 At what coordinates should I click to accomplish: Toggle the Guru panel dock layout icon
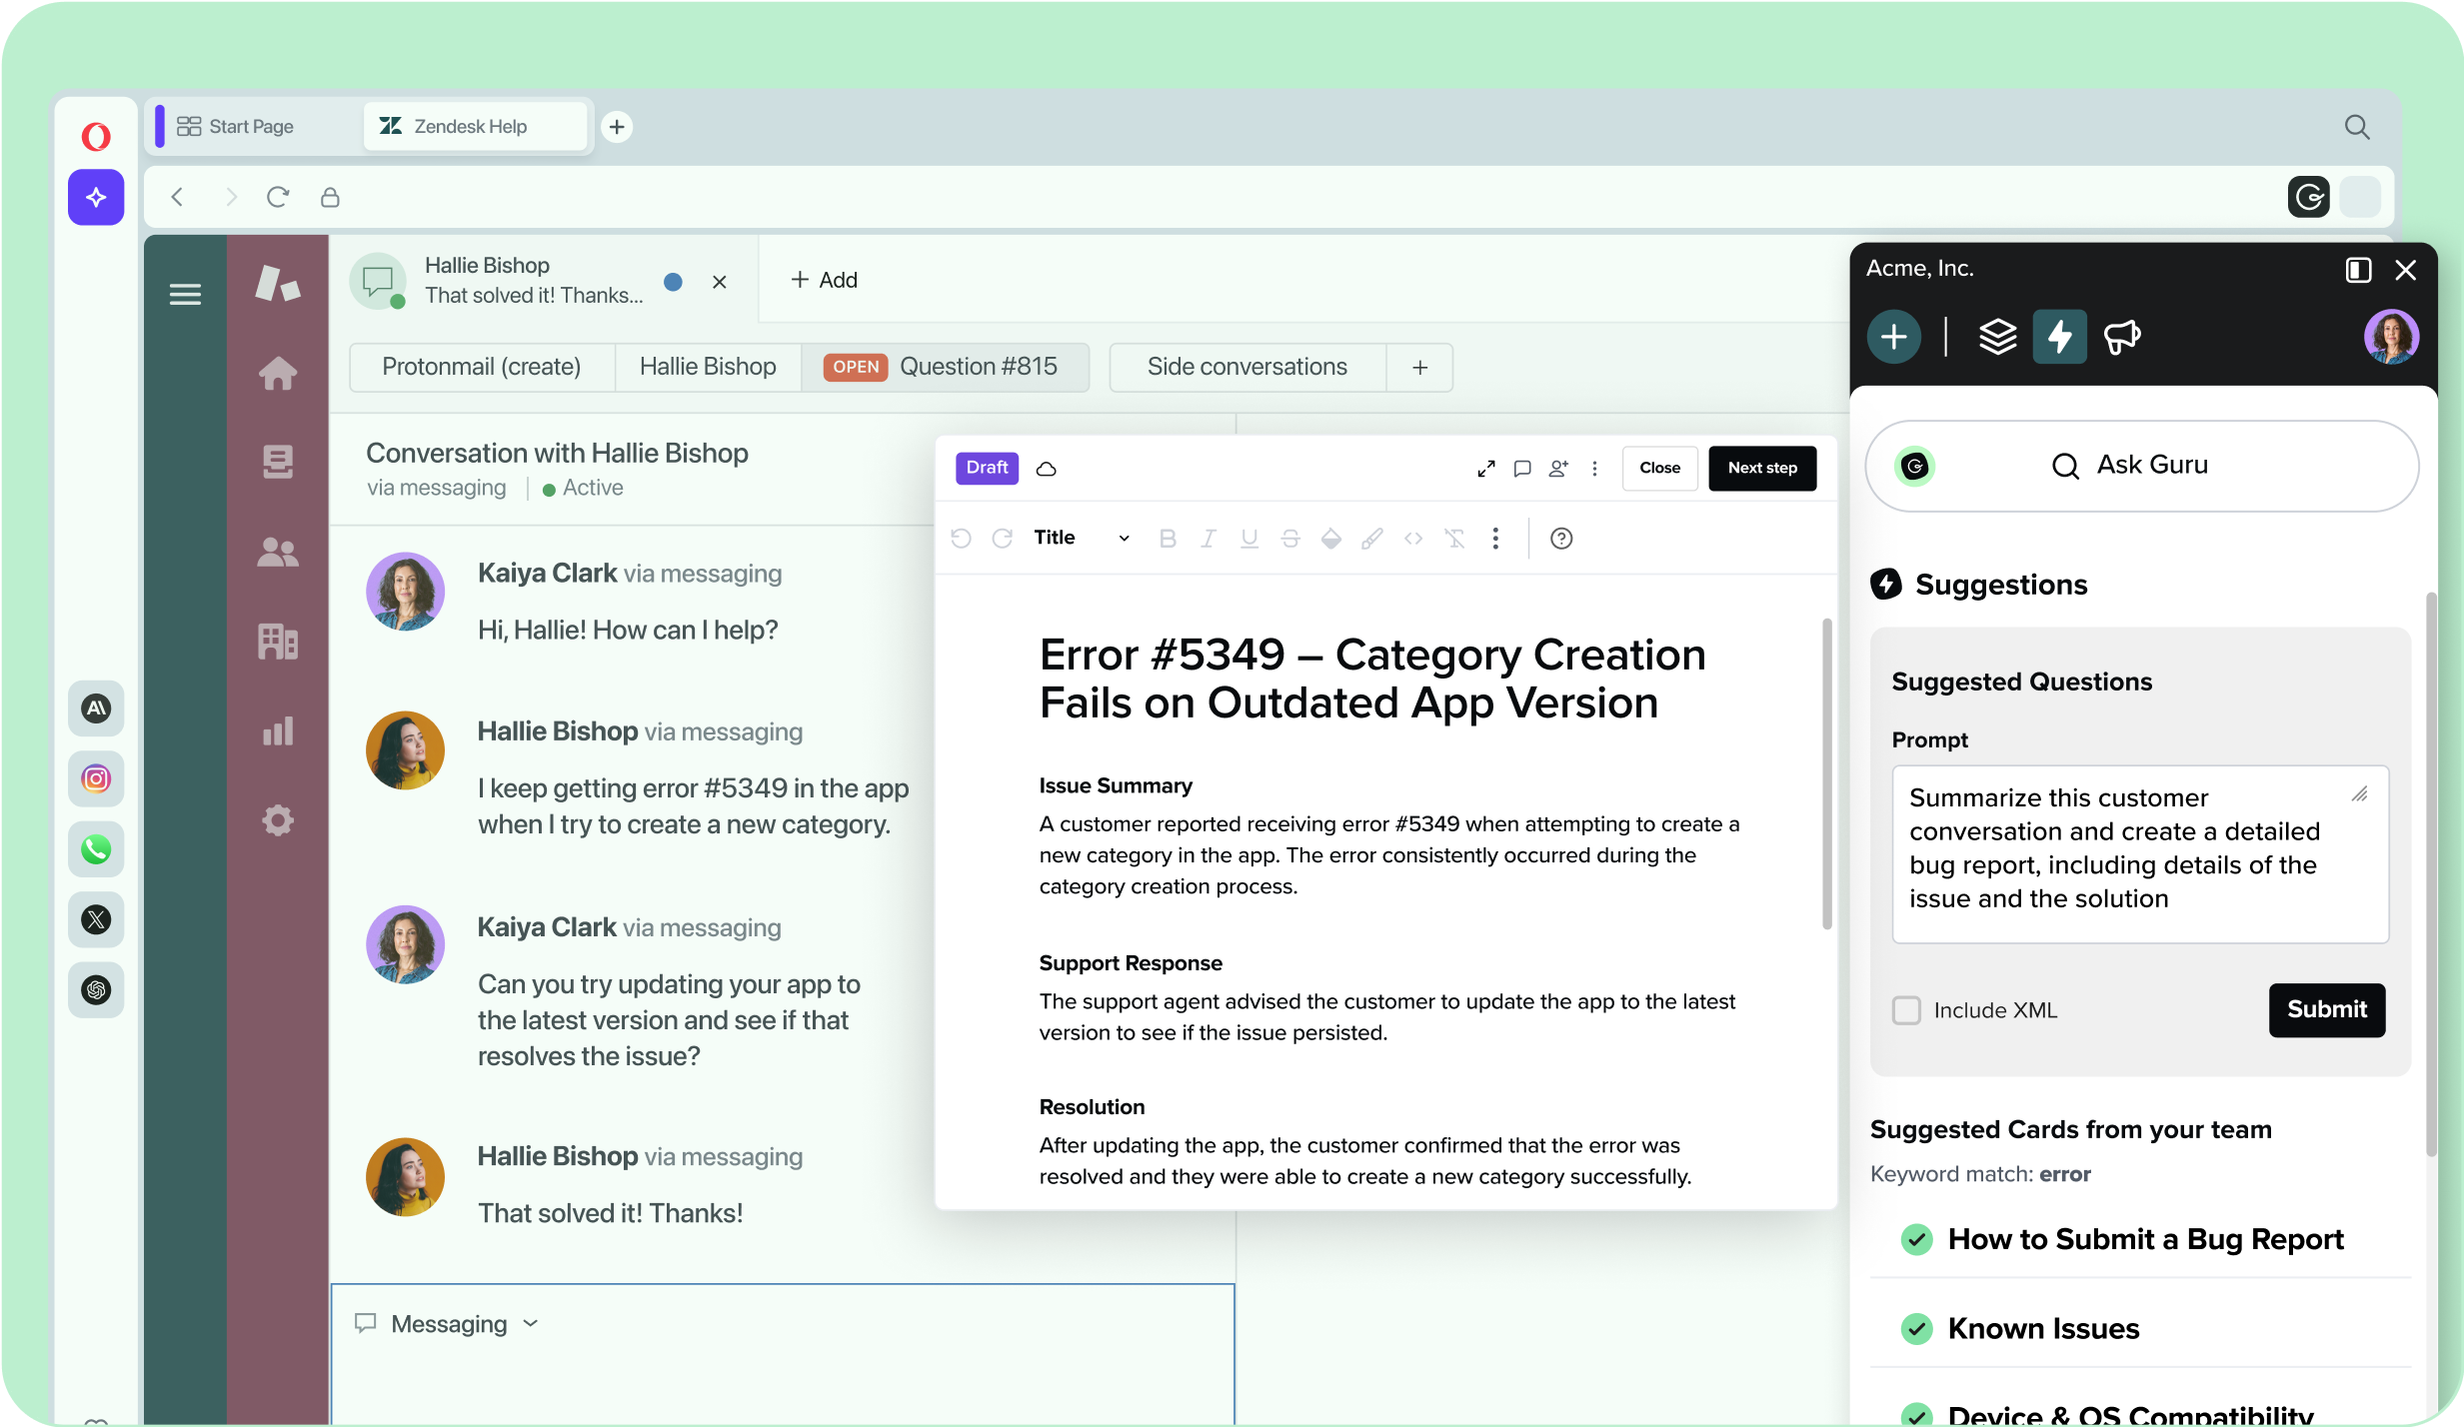[x=2358, y=270]
